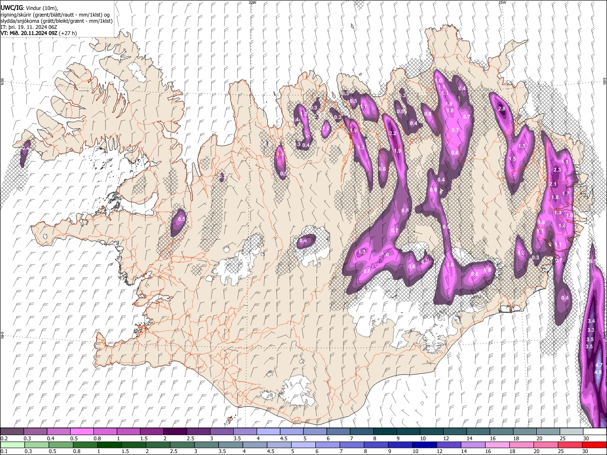Click the '0.1' label in the bottom legend row
Image resolution: width=607 pixels, height=455 pixels.
coord(4,451)
